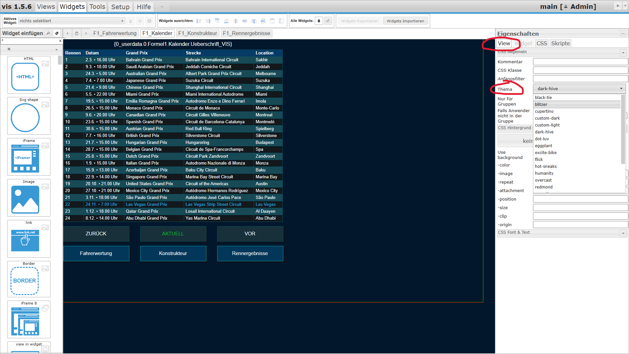Click the Kommentar input field
629x354 pixels.
pyautogui.click(x=580, y=62)
